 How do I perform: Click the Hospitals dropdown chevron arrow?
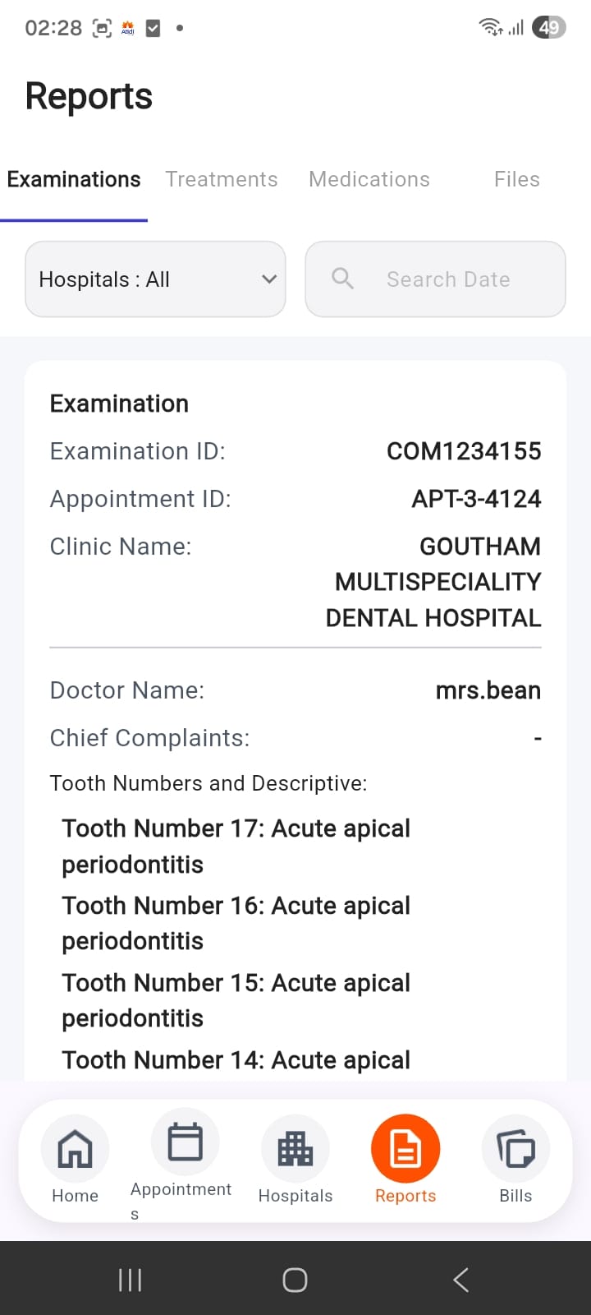point(268,279)
